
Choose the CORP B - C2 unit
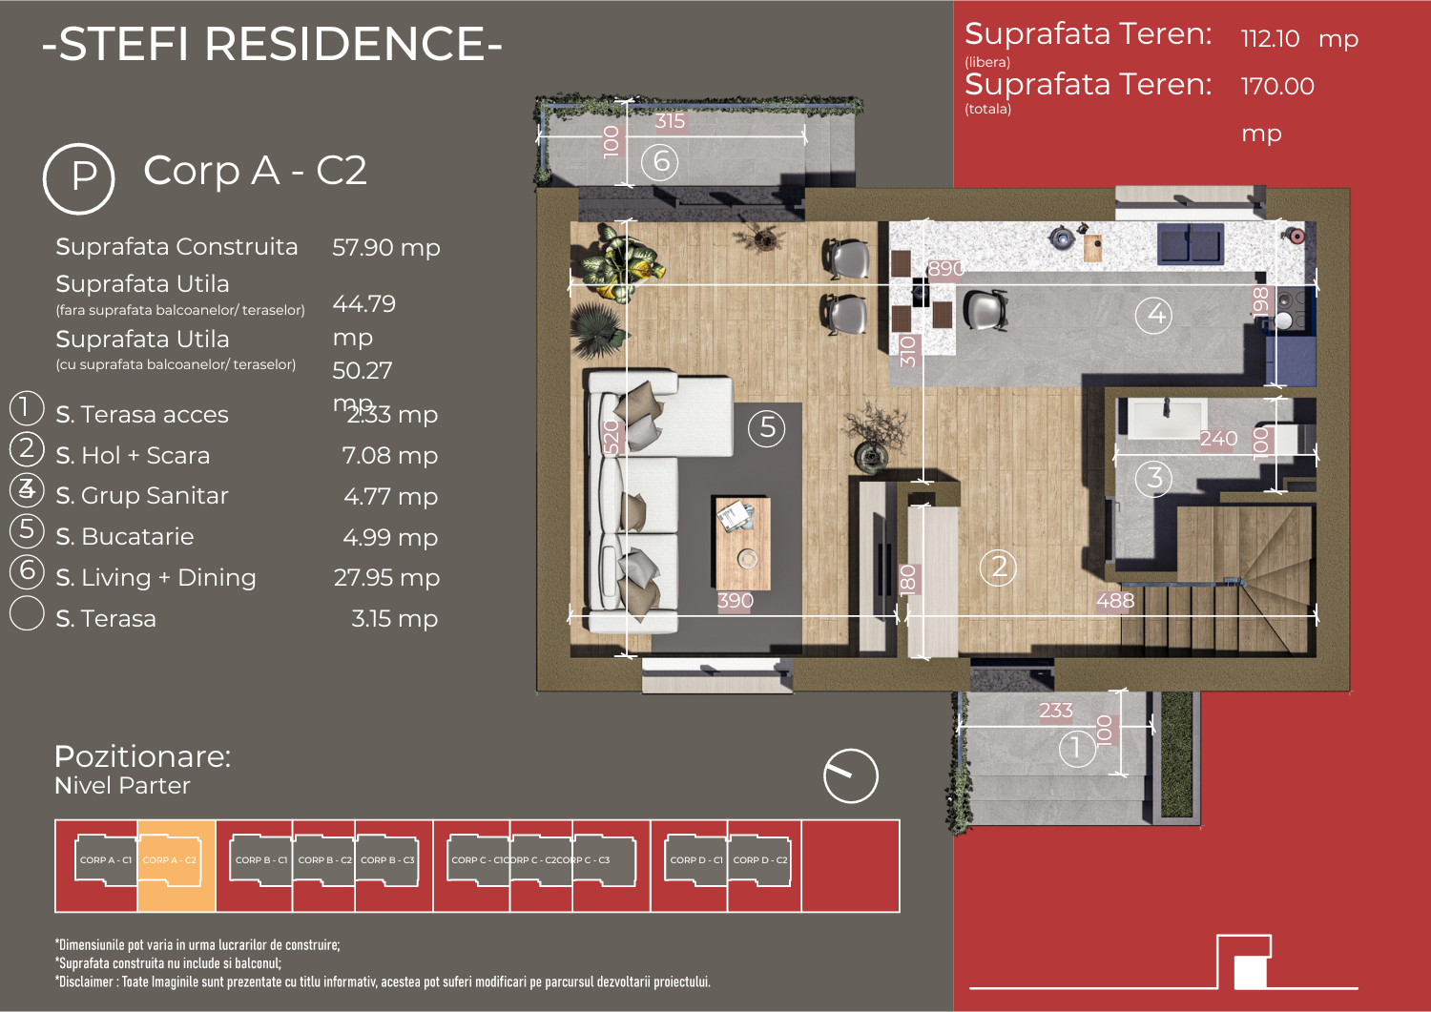click(324, 860)
